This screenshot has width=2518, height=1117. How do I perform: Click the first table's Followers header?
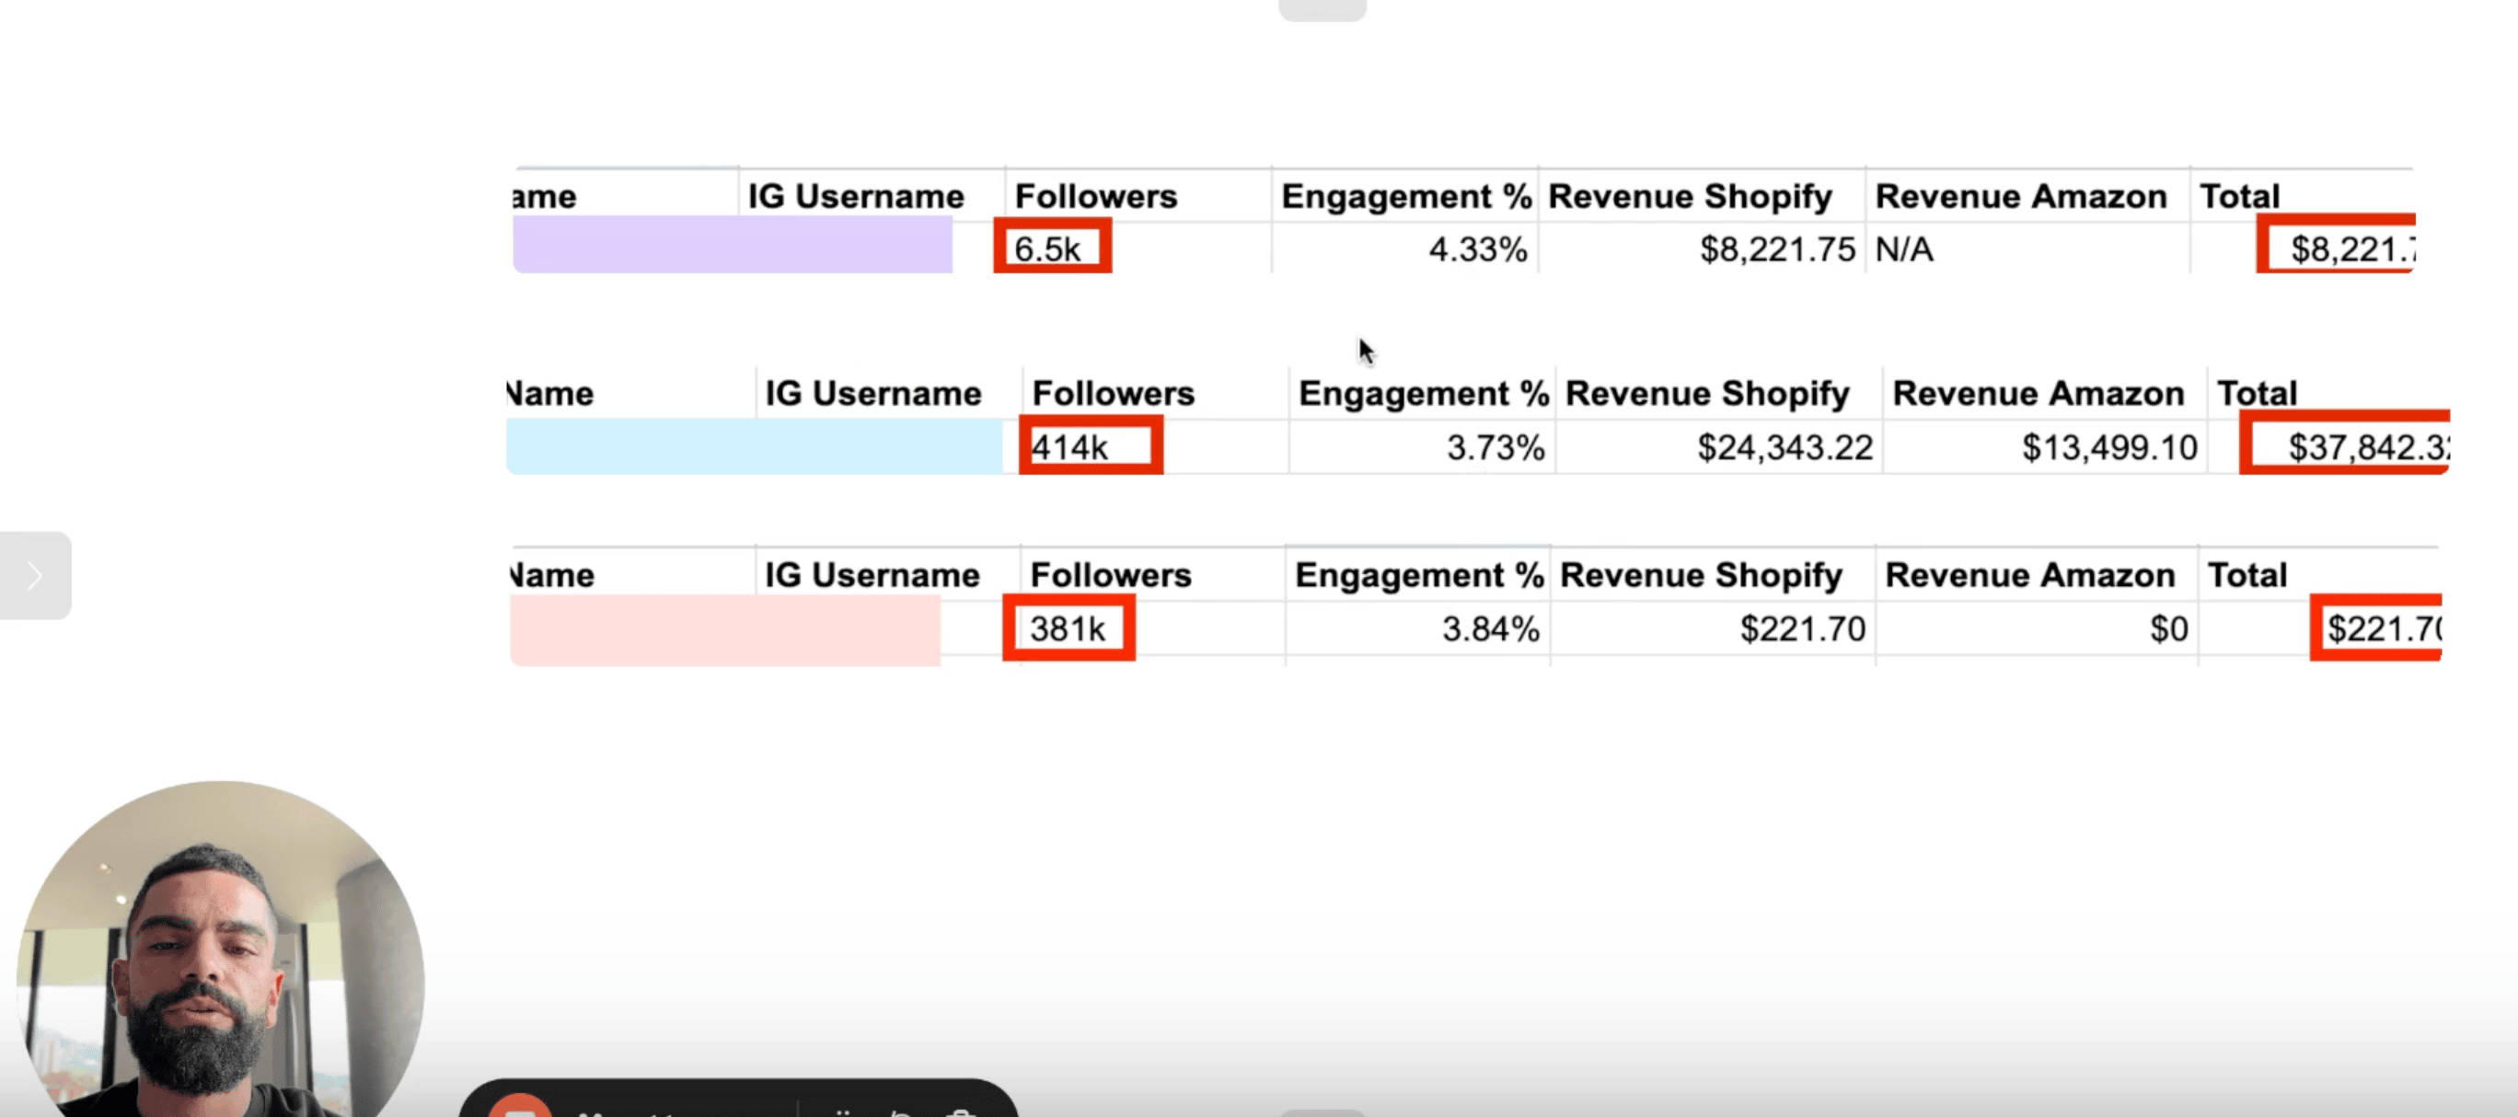[1096, 196]
